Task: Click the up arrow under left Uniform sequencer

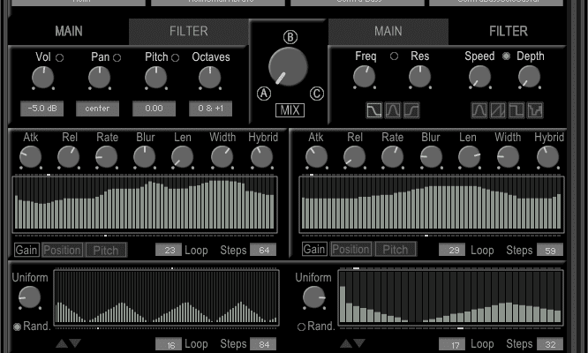Action: [x=62, y=343]
